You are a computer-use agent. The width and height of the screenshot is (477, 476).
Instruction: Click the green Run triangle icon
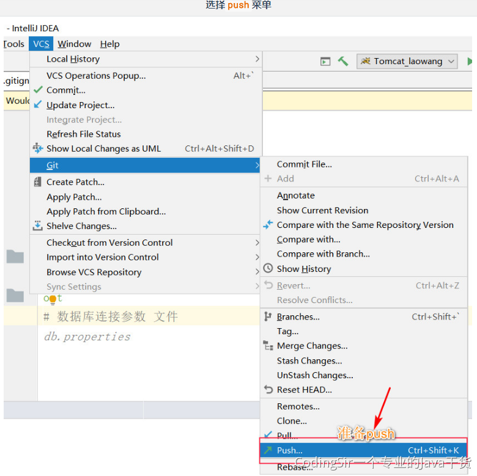[x=470, y=61]
